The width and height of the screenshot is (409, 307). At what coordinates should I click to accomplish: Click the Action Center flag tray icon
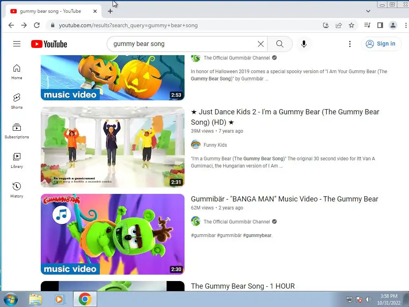click(x=359, y=299)
